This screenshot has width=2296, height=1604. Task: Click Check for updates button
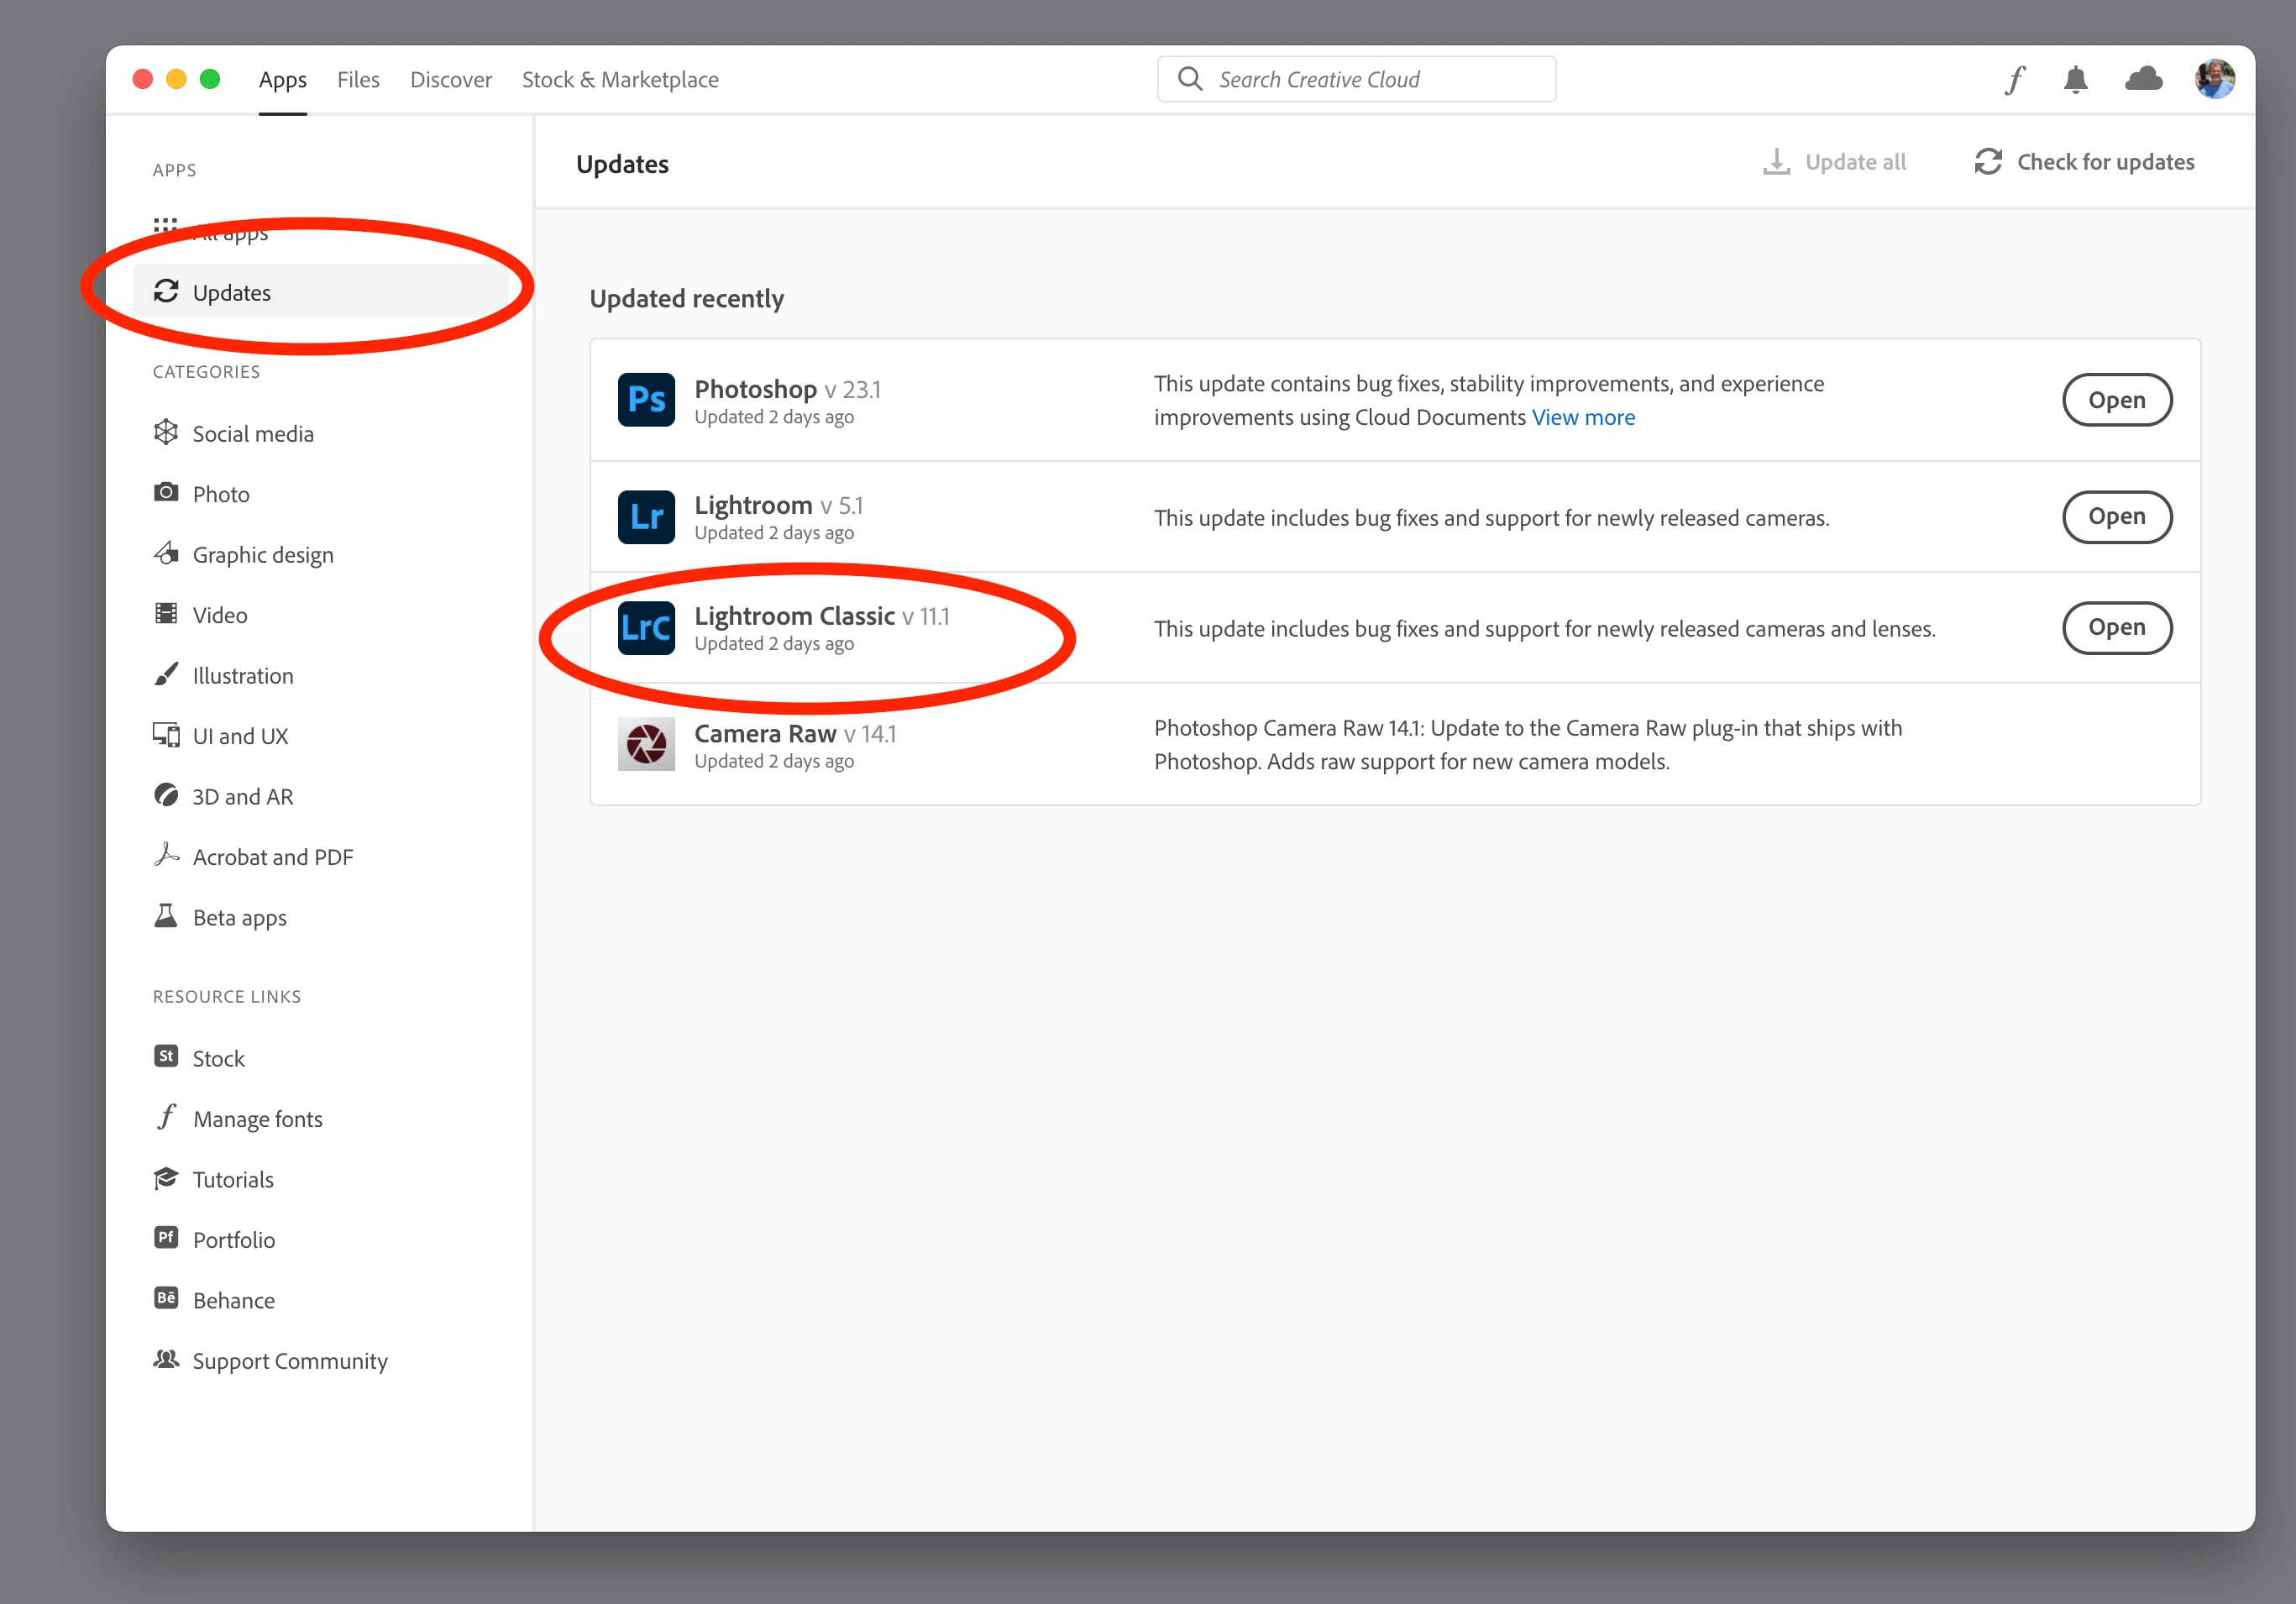point(2084,162)
